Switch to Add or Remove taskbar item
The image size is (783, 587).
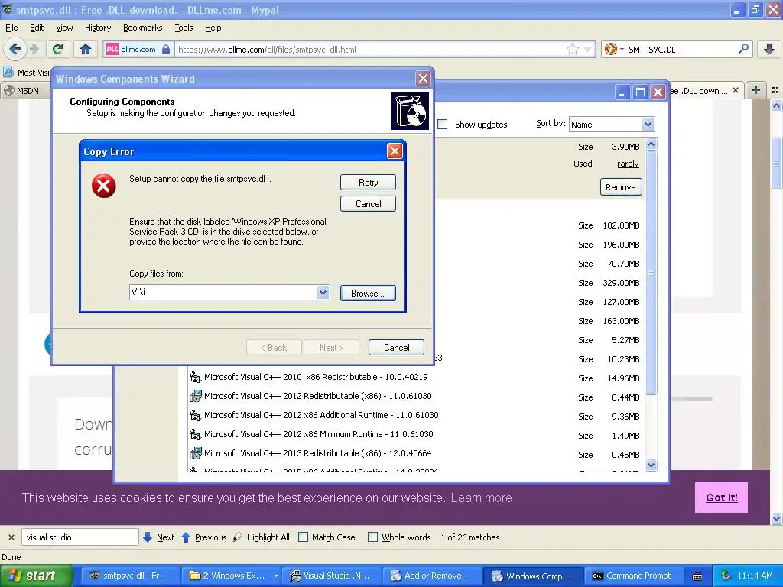pos(431,576)
